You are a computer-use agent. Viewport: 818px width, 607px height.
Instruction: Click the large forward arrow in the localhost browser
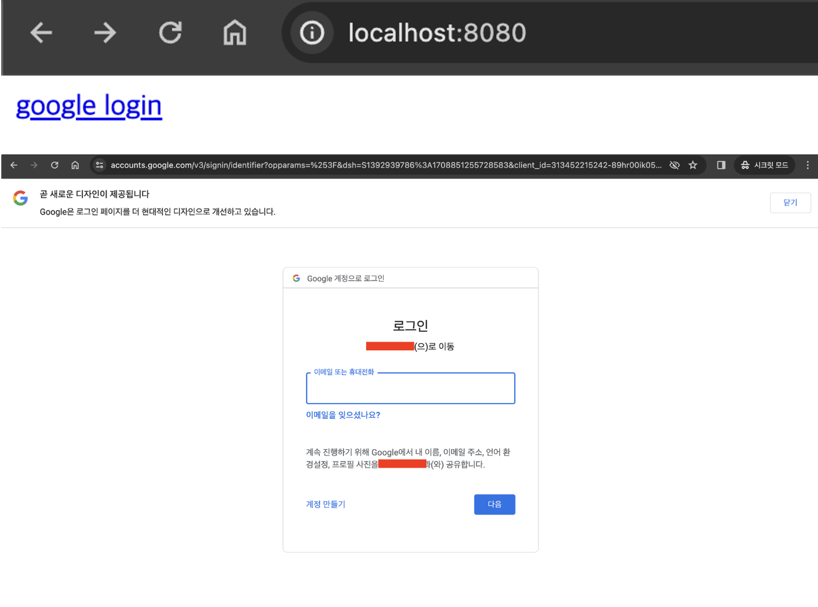[x=105, y=32]
